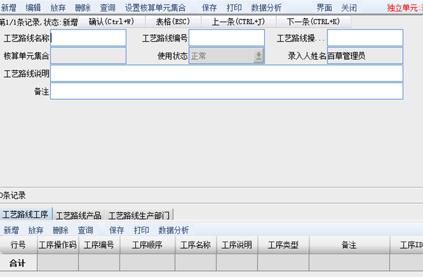Click the 工序名称 column header

(196, 245)
